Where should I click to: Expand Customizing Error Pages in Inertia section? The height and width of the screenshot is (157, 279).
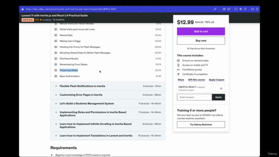click(108, 95)
